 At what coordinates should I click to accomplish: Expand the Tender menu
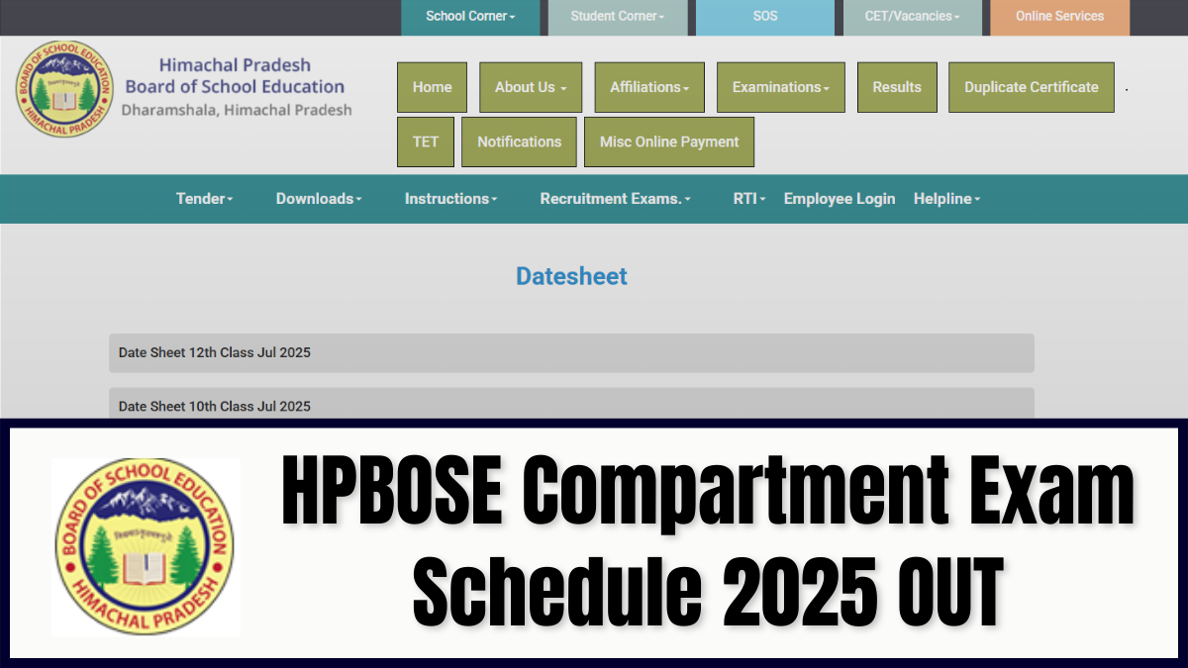[204, 199]
